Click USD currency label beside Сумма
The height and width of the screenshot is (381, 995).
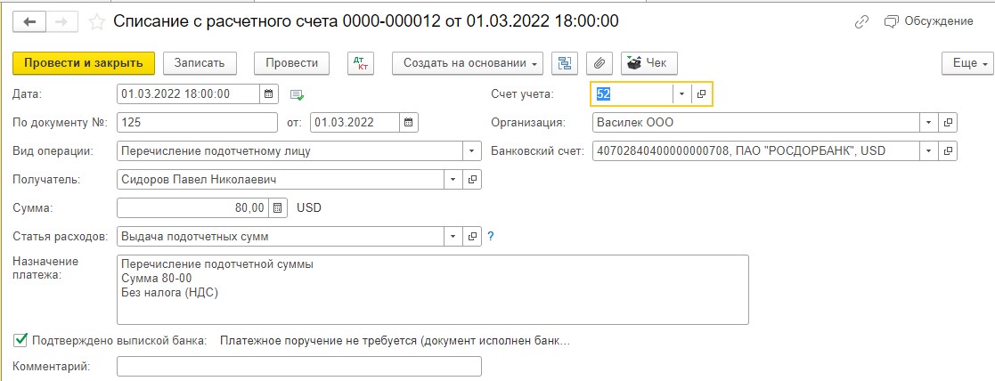pos(309,208)
